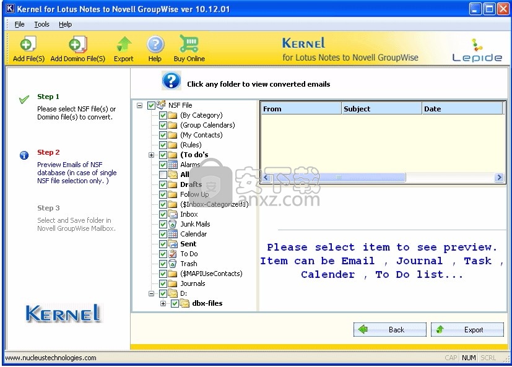The width and height of the screenshot is (512, 367).
Task: Click the Add Domino File(S) icon
Action: (78, 45)
